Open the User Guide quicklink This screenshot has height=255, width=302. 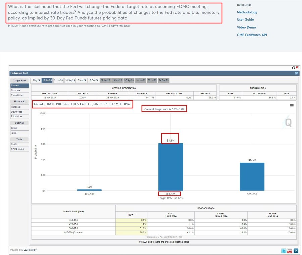click(x=245, y=20)
